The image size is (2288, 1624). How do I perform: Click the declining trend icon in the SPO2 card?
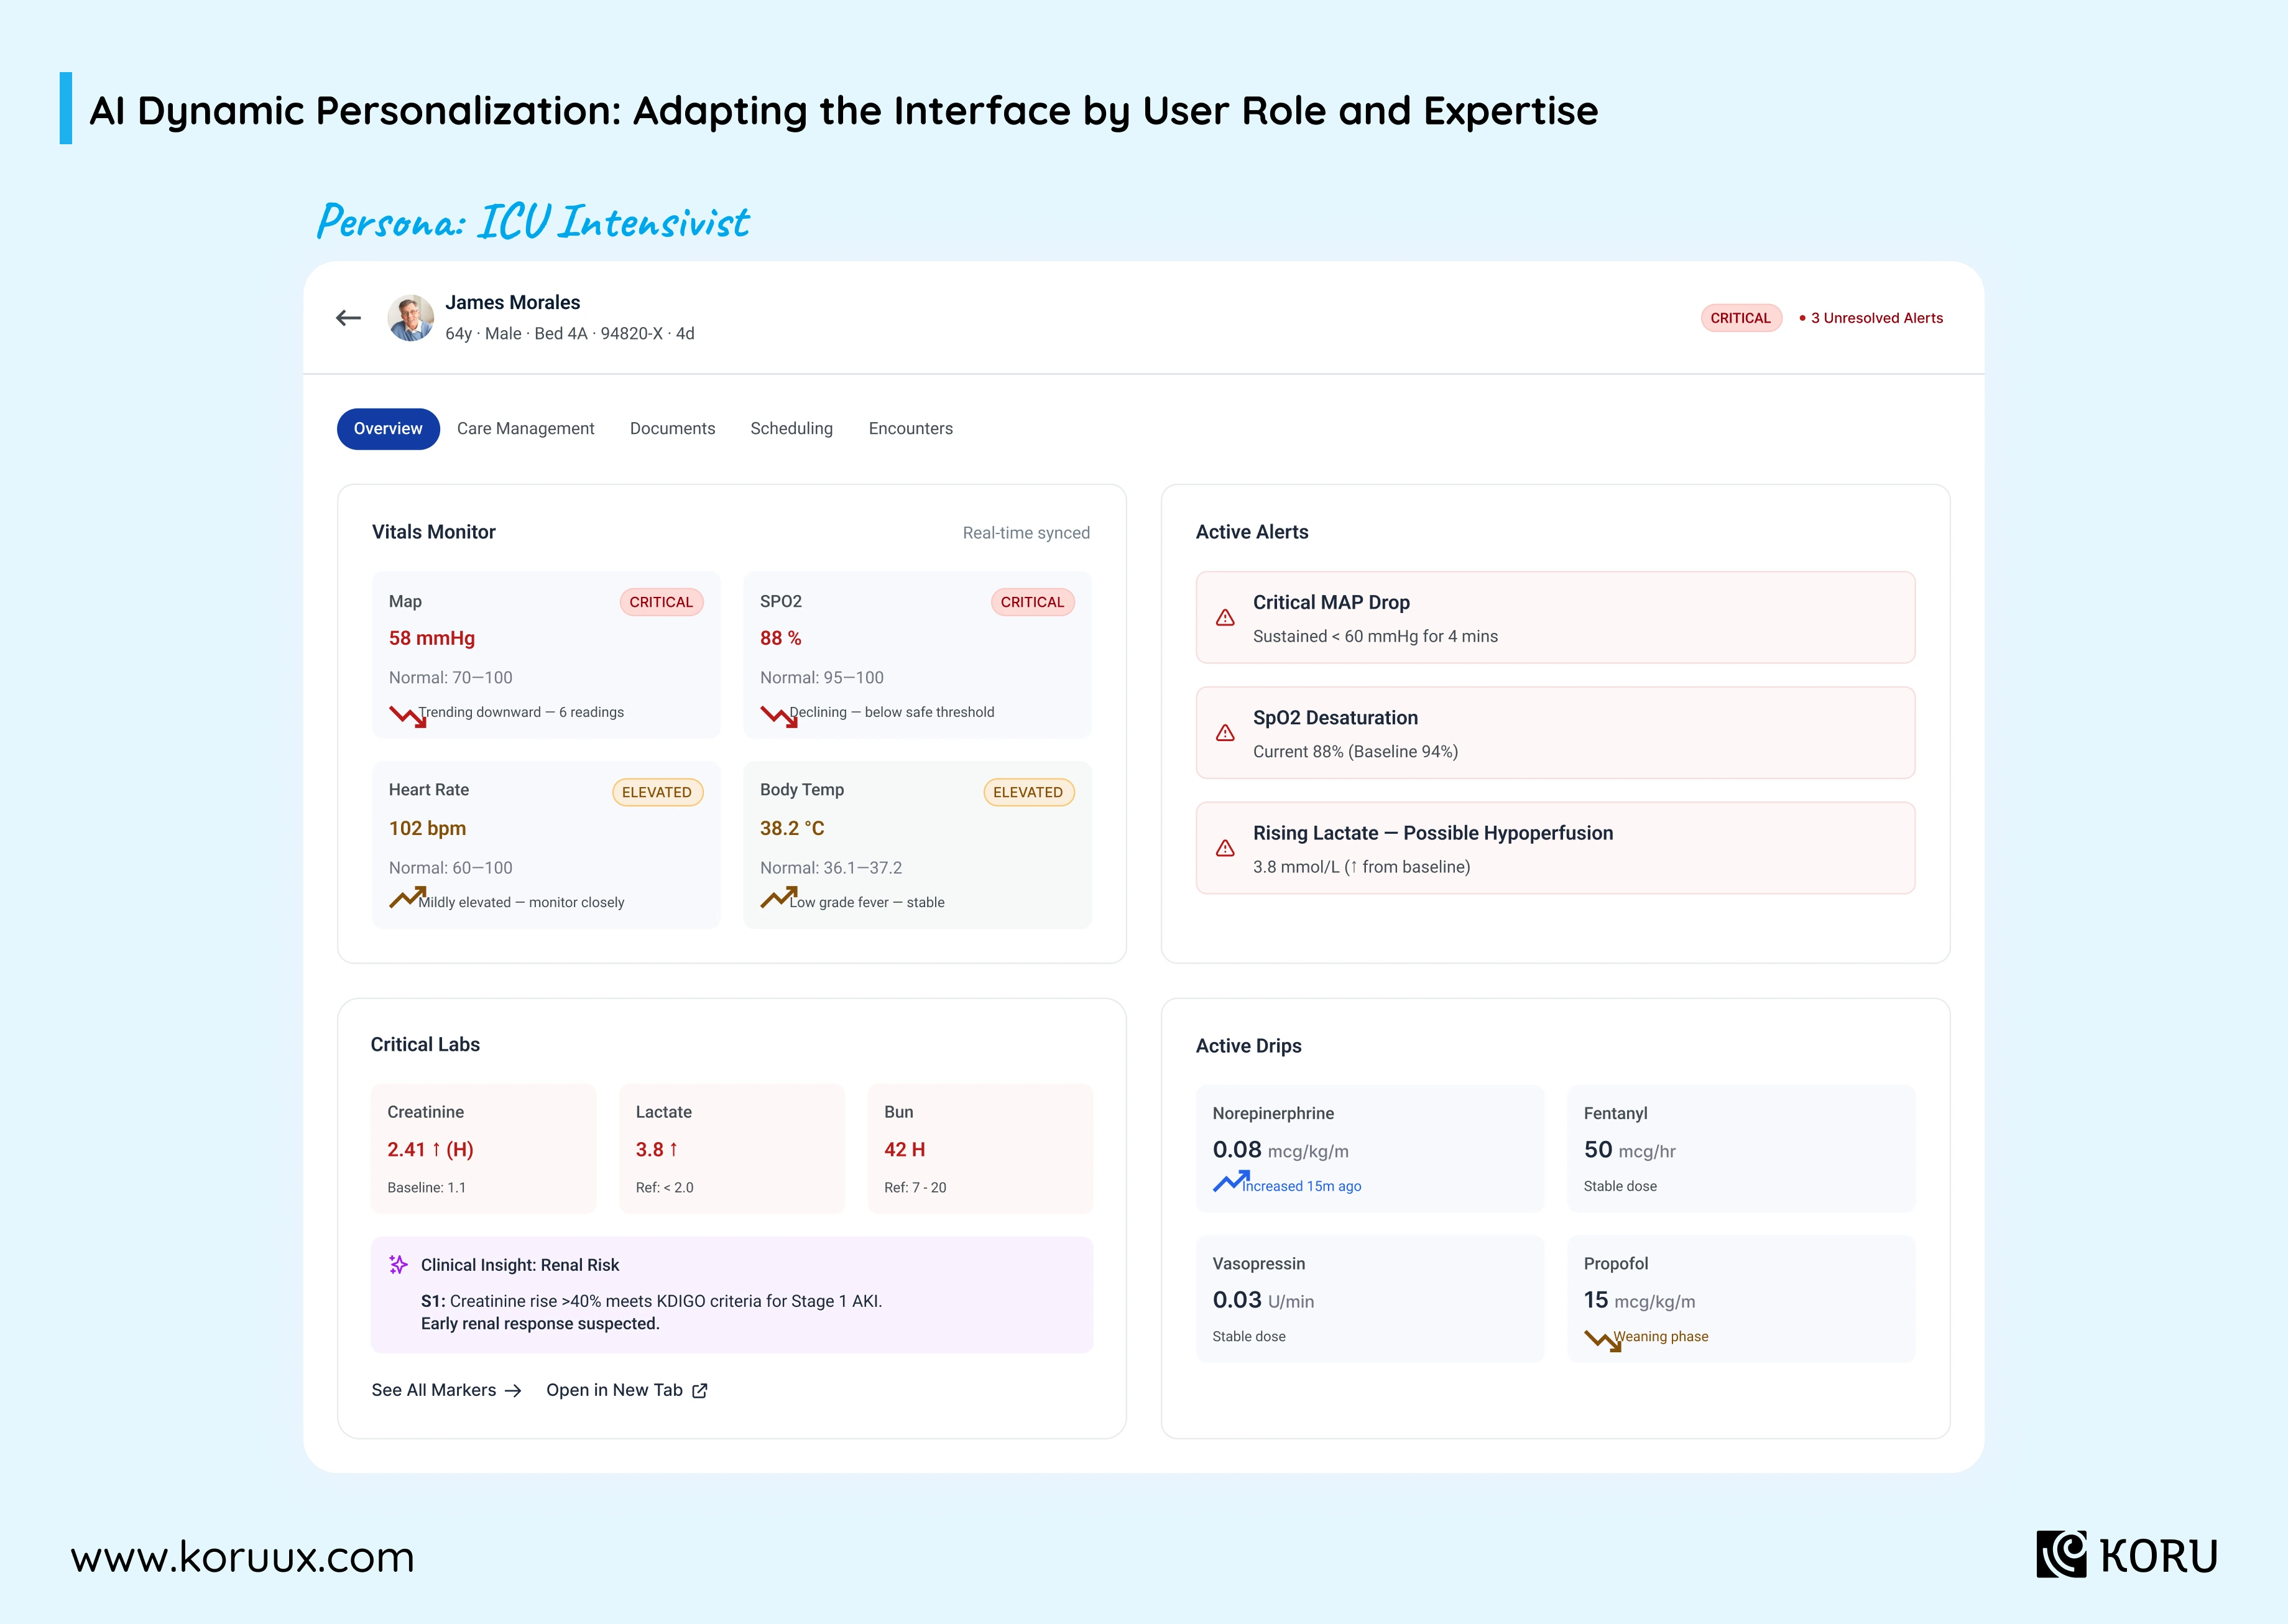[779, 716]
